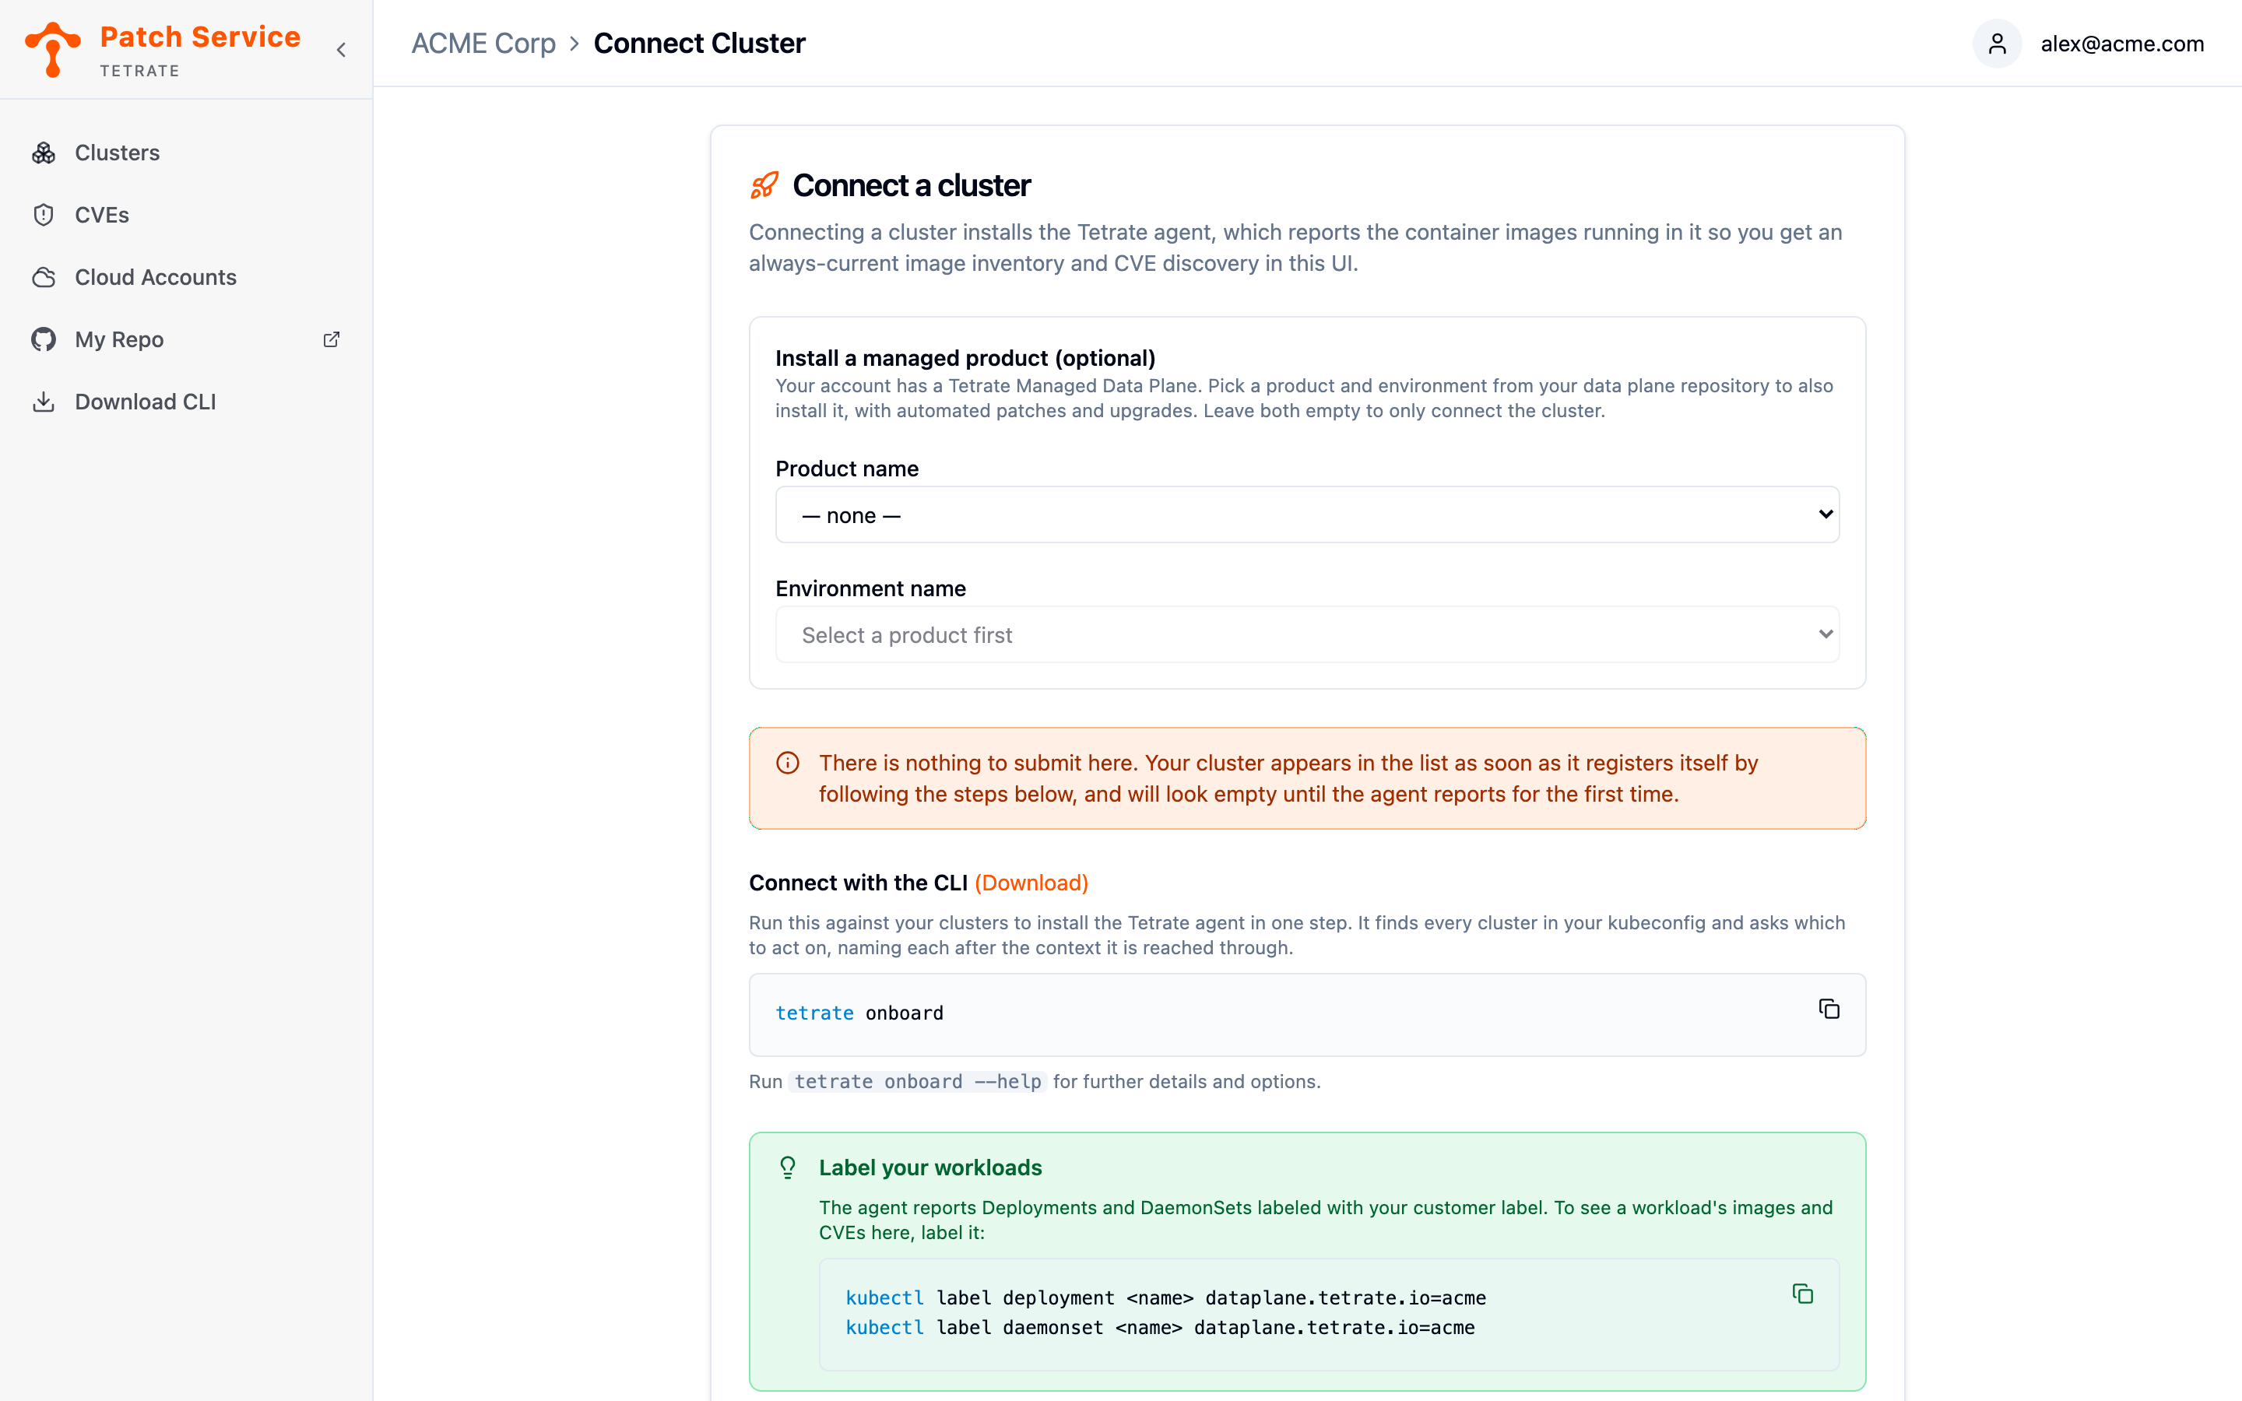Copy the tetrate onboard command
Image resolution: width=2242 pixels, height=1401 pixels.
[x=1829, y=1009]
